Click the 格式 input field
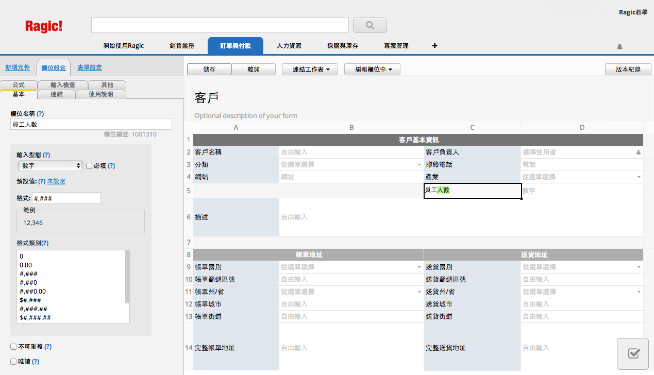 [x=66, y=198]
